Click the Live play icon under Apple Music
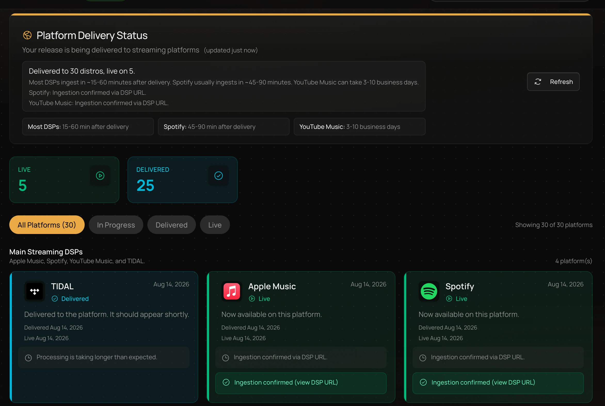 tap(252, 299)
